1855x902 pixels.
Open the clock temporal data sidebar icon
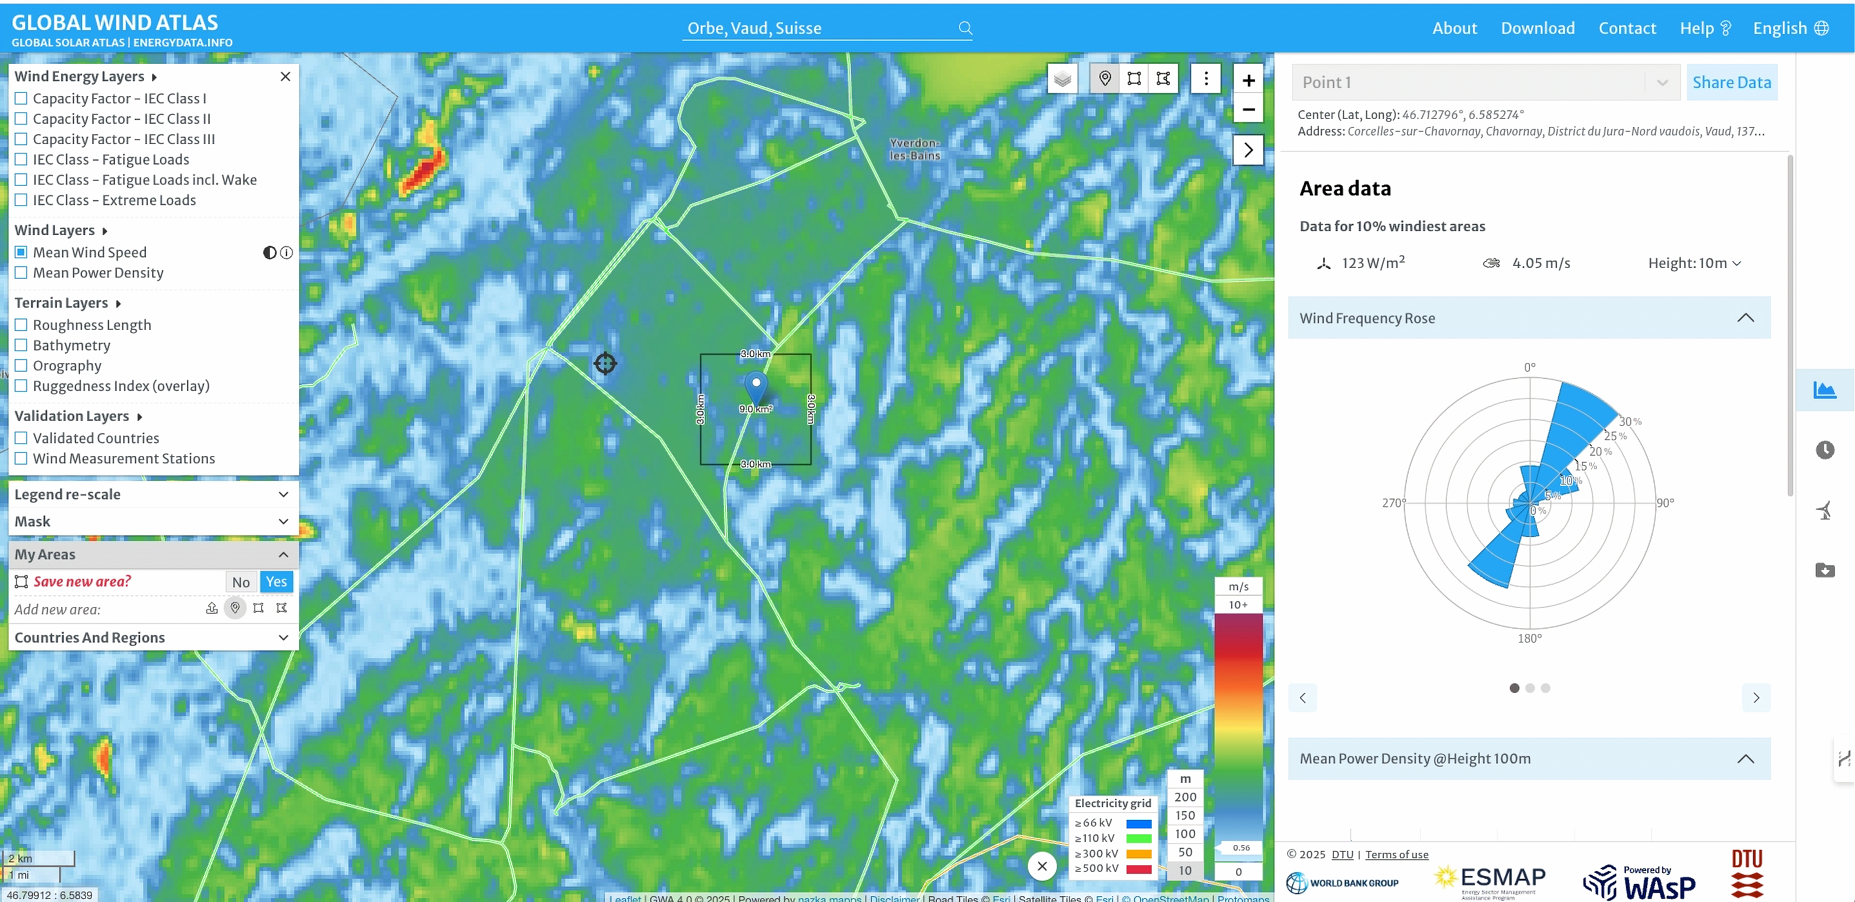[x=1824, y=450]
